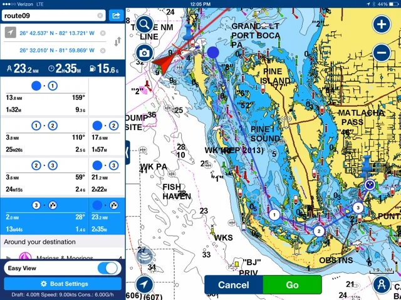Zoom in with the plus button

coord(382,24)
